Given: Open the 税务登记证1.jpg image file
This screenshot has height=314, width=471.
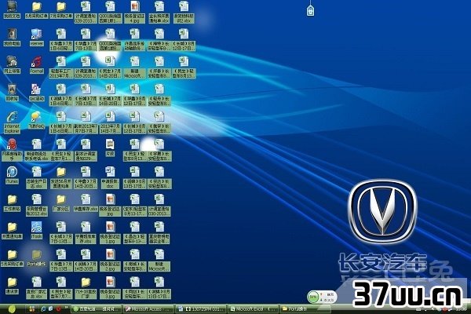Looking at the screenshot, I should coord(110,232).
